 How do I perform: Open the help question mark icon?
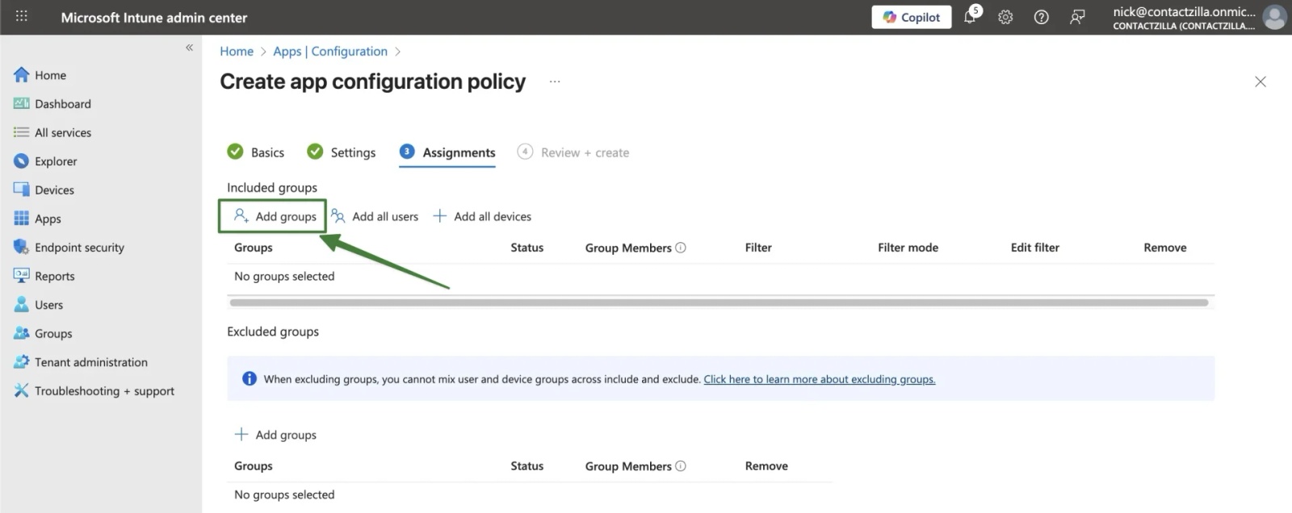point(1042,17)
